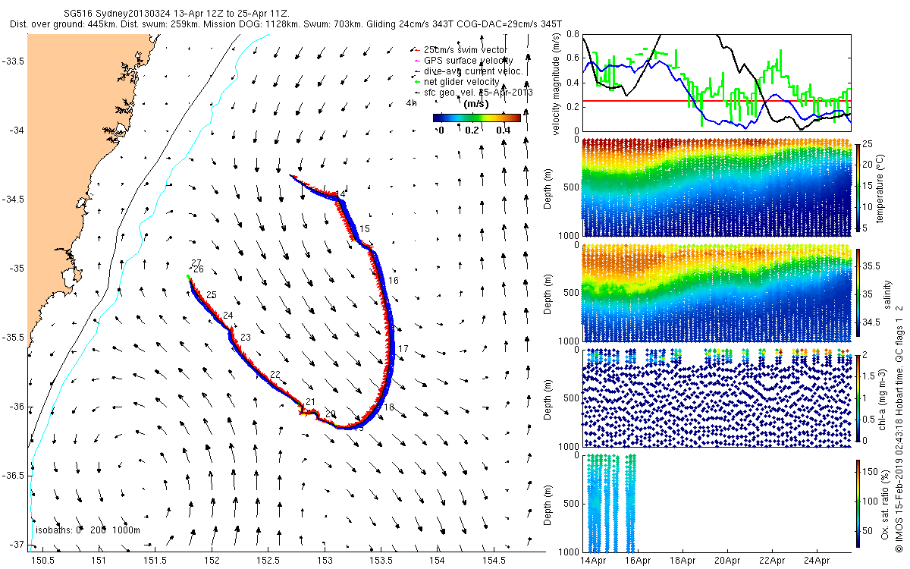Click the salinity colorbar

[858, 294]
